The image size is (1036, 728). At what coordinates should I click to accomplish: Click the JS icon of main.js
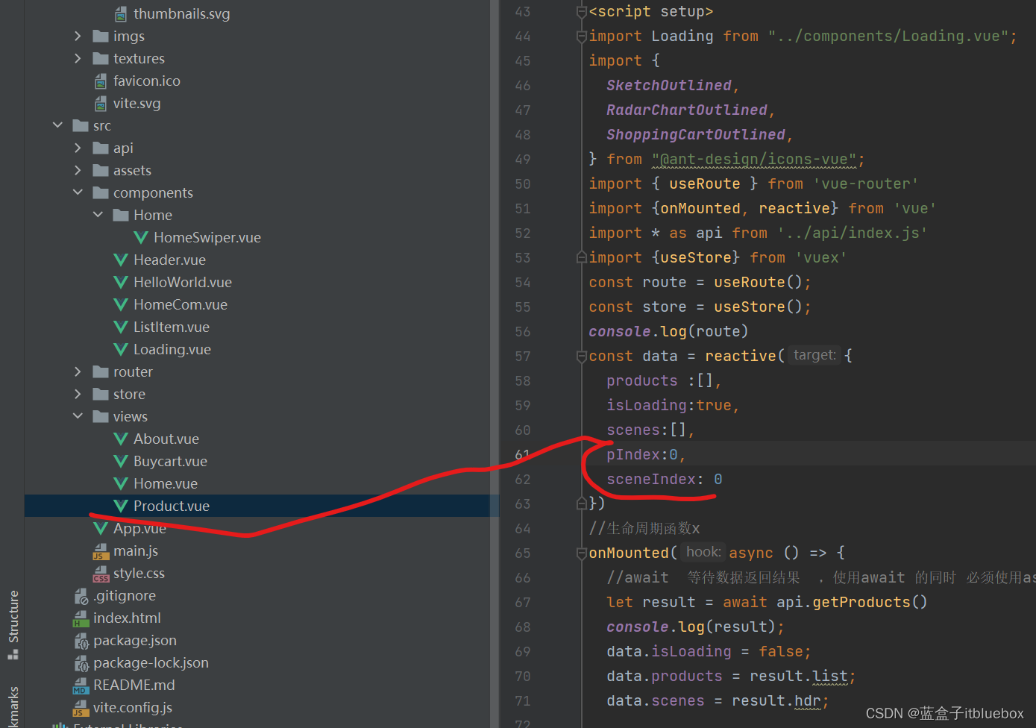(x=101, y=551)
